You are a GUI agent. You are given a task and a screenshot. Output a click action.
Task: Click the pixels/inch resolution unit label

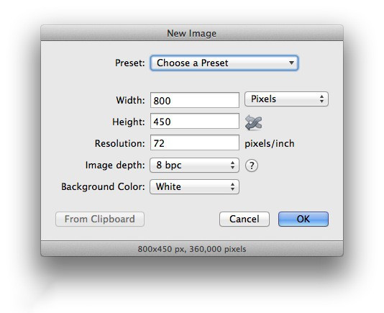coord(270,144)
